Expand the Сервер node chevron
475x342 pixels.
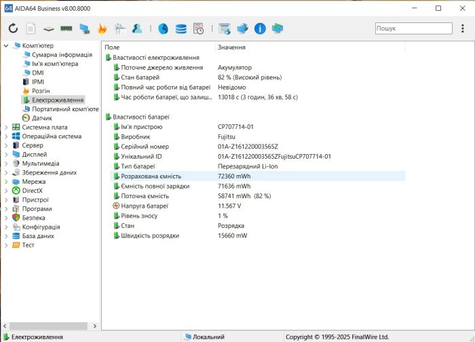click(x=6, y=145)
